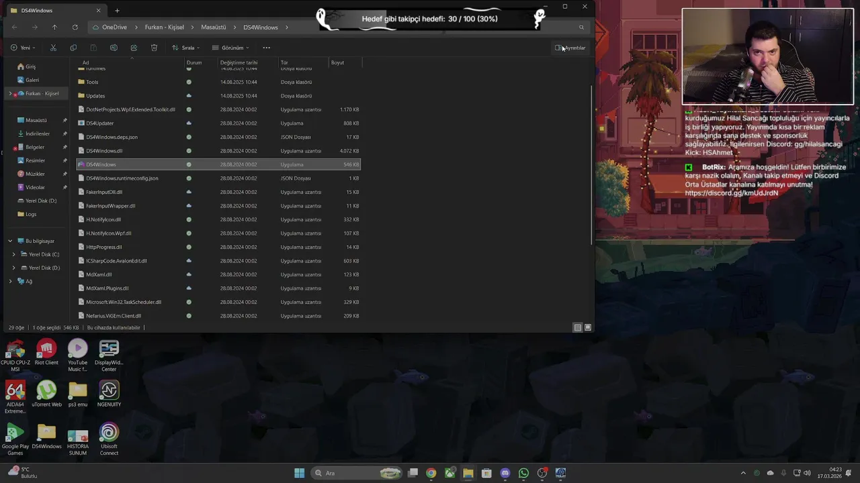Screen dimensions: 860x483
Task: Open WhatsApp from the taskbar
Action: [x=523, y=473]
